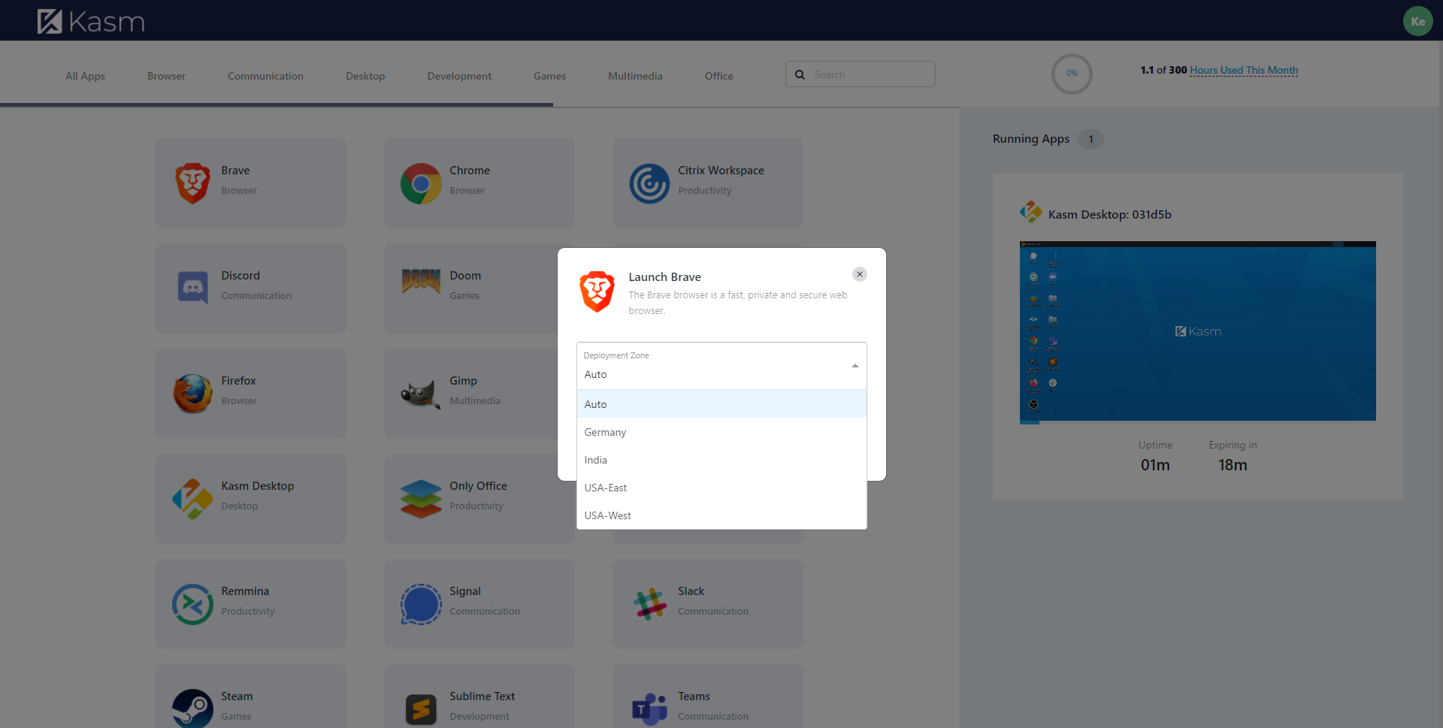
Task: Choose USA-East deployment zone
Action: pyautogui.click(x=721, y=488)
